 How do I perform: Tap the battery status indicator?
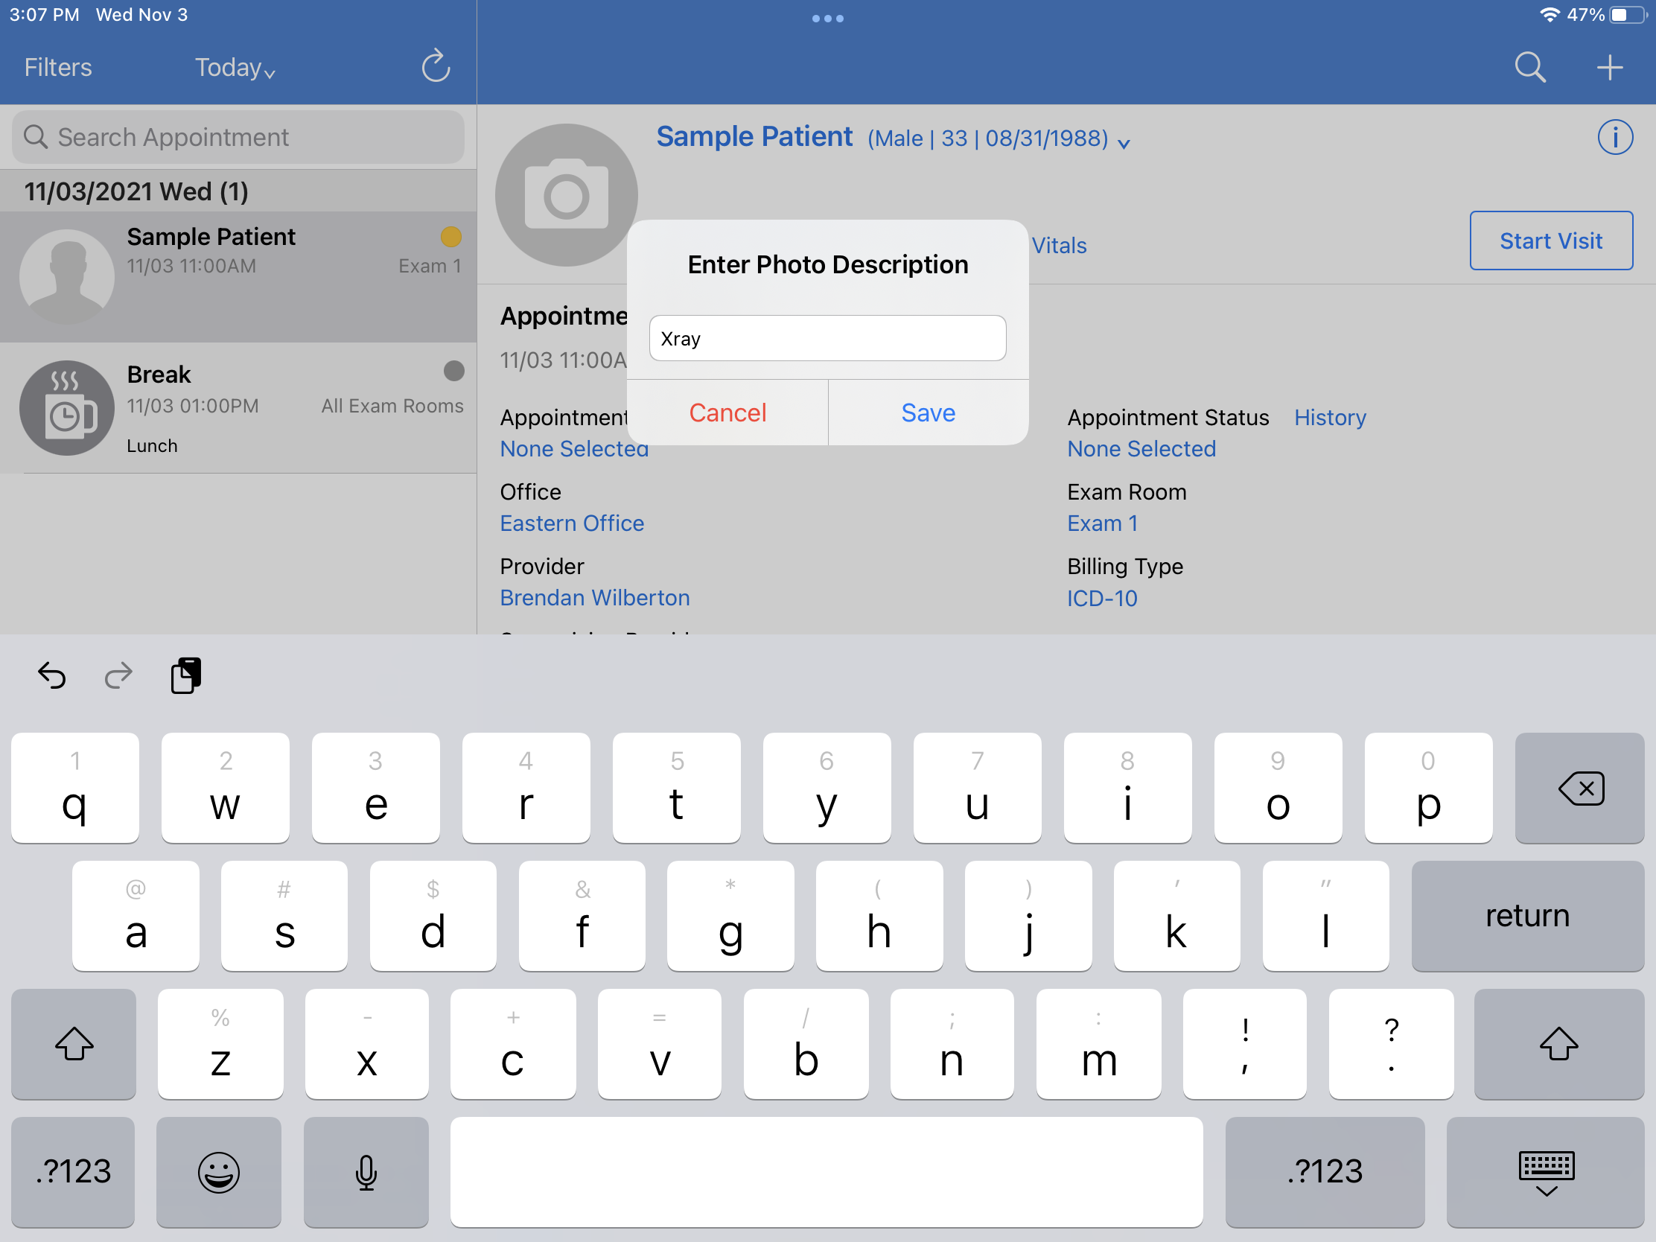(x=1628, y=15)
